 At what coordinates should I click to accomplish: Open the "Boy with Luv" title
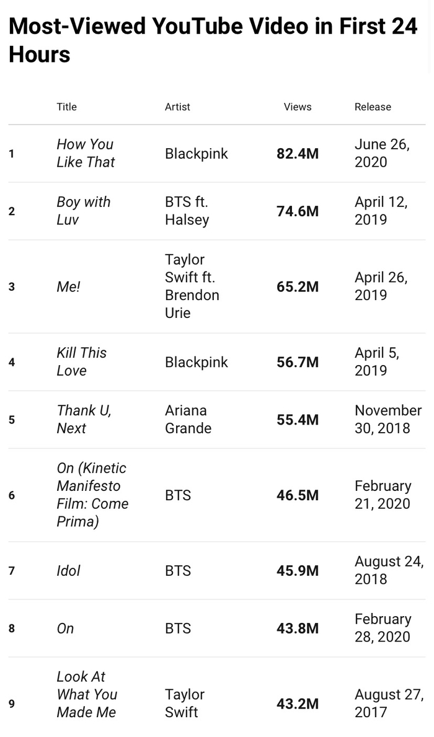(83, 211)
